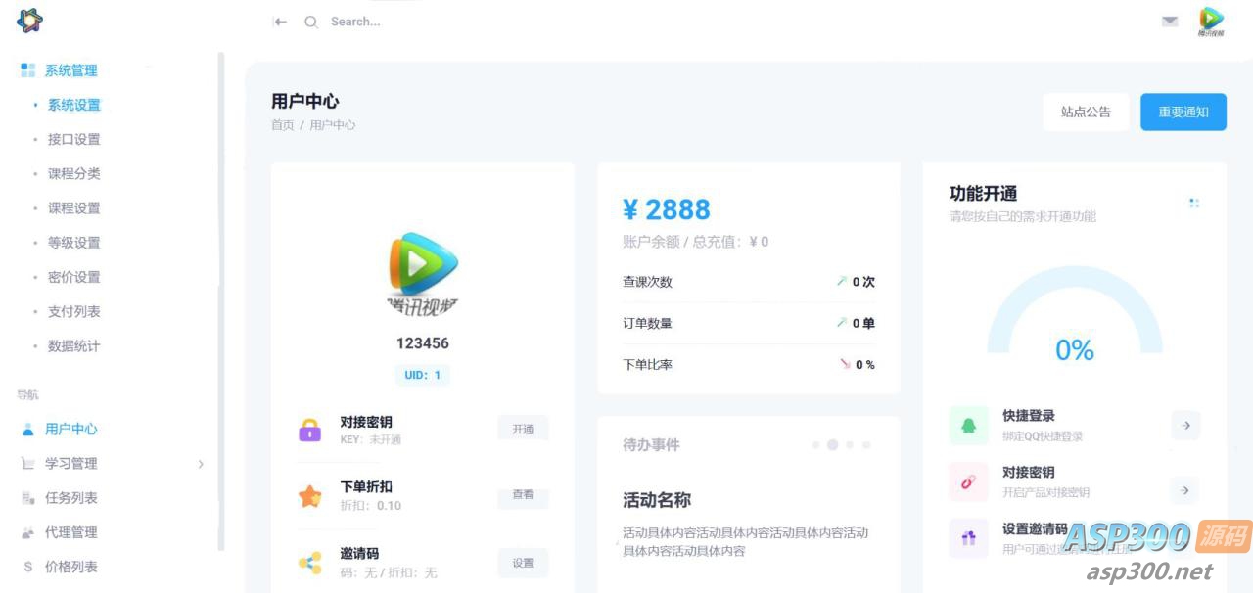Screen dimensions: 1253x593
Task: Click the red link icon in 功能开通
Action: click(968, 481)
